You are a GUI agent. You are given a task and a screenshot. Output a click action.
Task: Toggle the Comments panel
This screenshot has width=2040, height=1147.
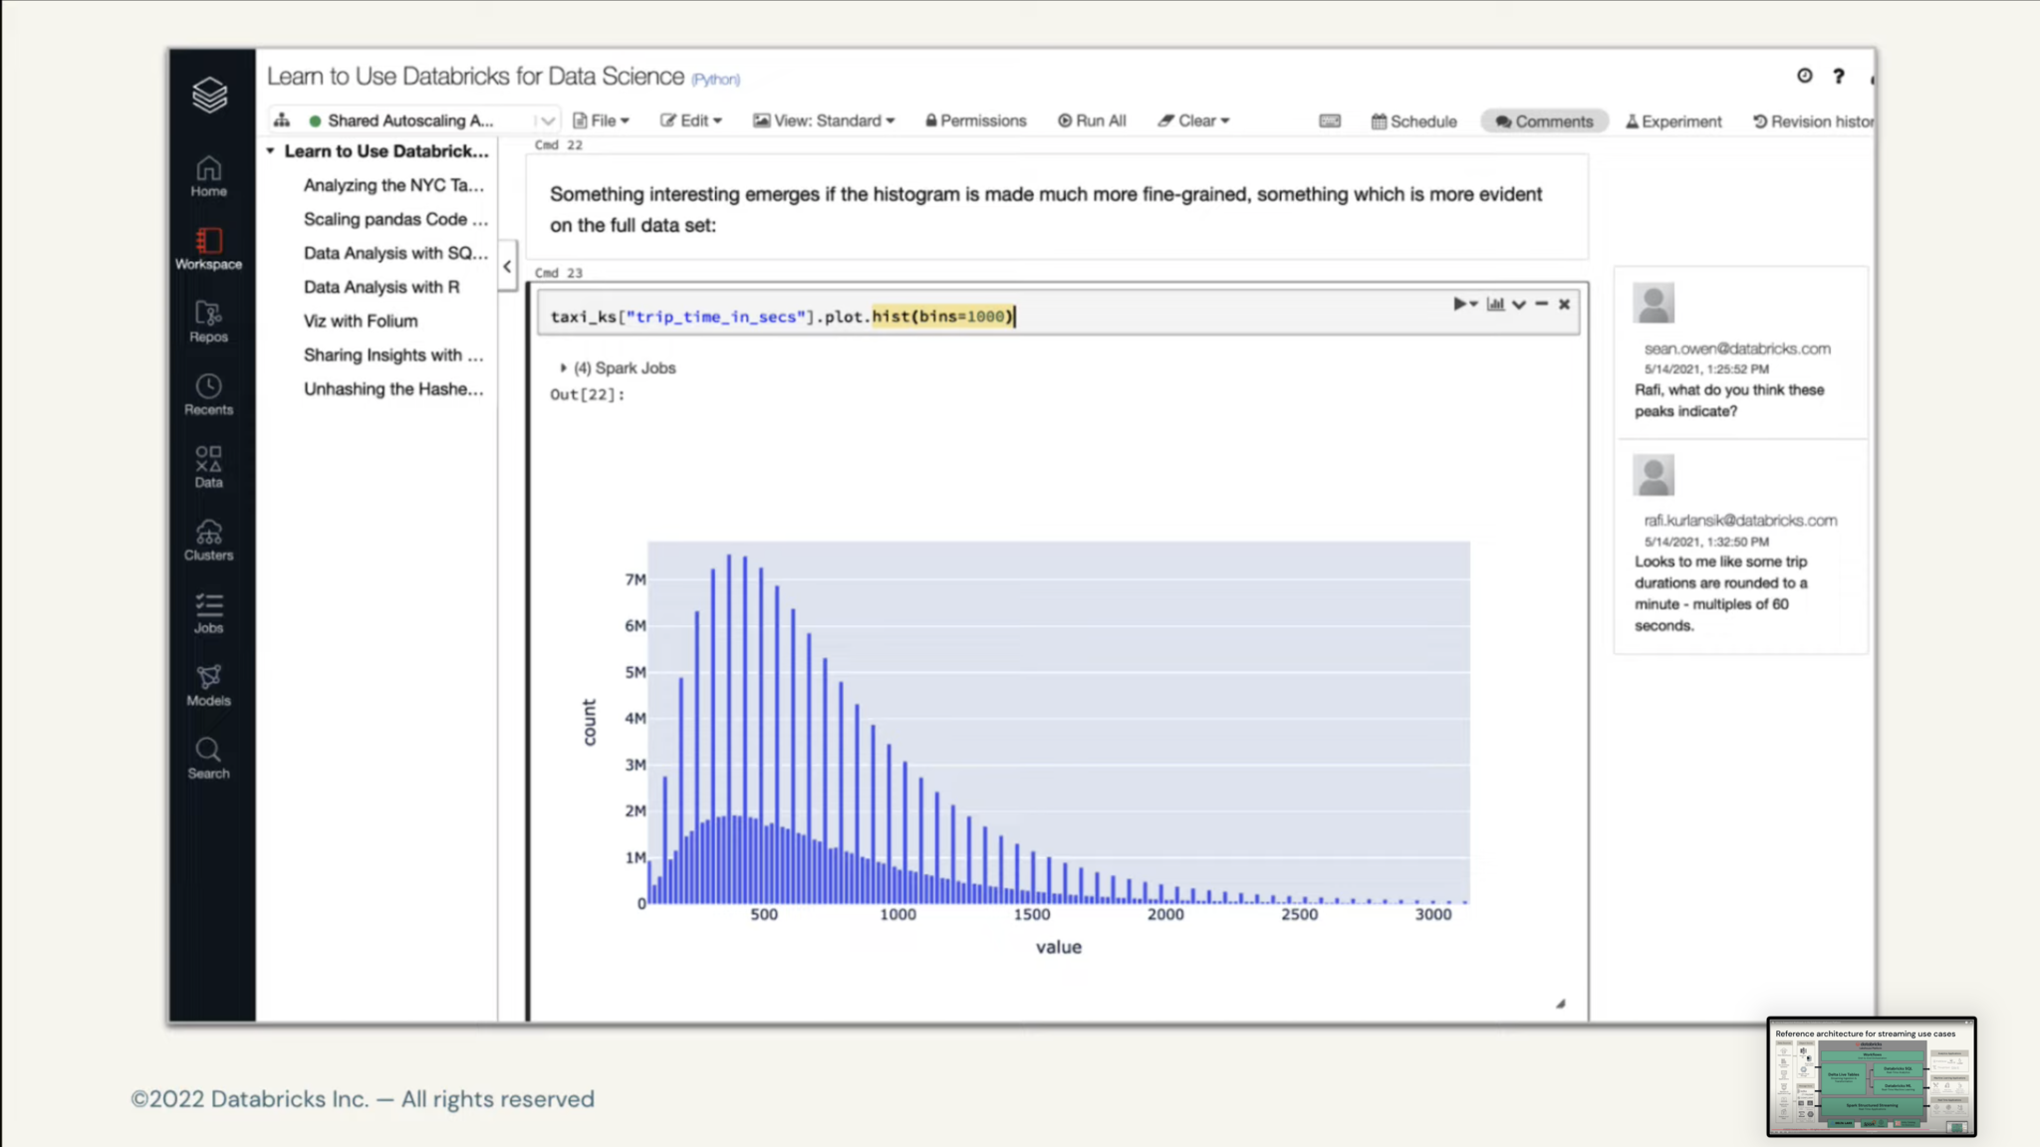(x=1544, y=120)
